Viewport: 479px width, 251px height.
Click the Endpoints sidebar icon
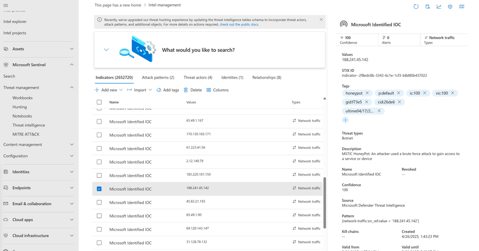coord(6,188)
